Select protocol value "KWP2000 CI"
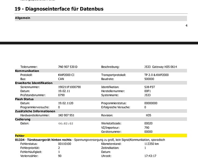 pos(66,75)
